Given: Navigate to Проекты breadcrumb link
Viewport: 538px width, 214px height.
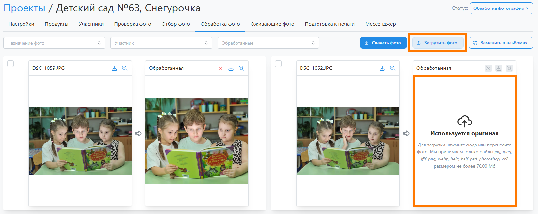Looking at the screenshot, I should (x=24, y=8).
